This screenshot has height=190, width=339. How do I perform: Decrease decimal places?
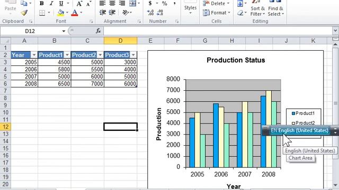pos(160,13)
